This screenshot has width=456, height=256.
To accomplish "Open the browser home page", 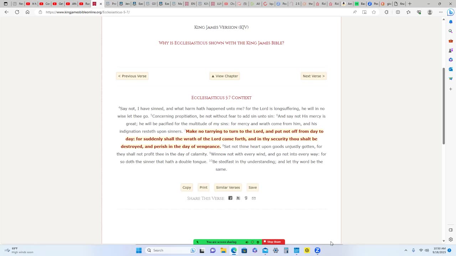I will tap(27, 12).
